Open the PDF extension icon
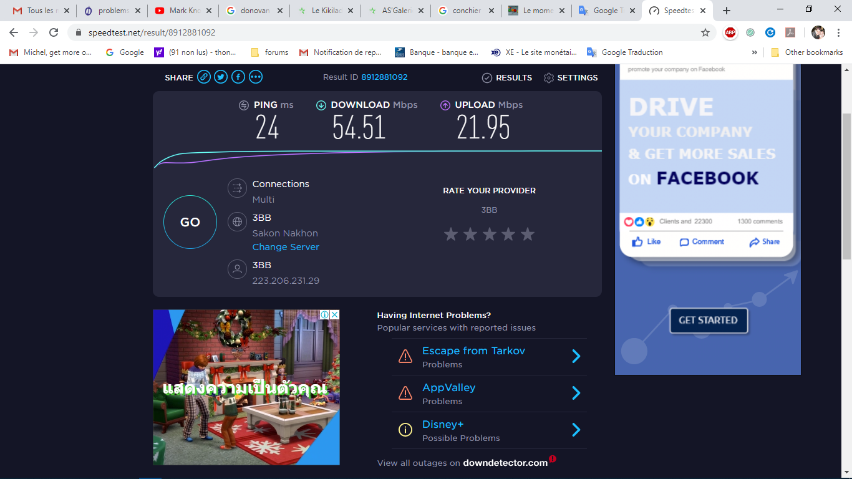The image size is (852, 479). (790, 32)
